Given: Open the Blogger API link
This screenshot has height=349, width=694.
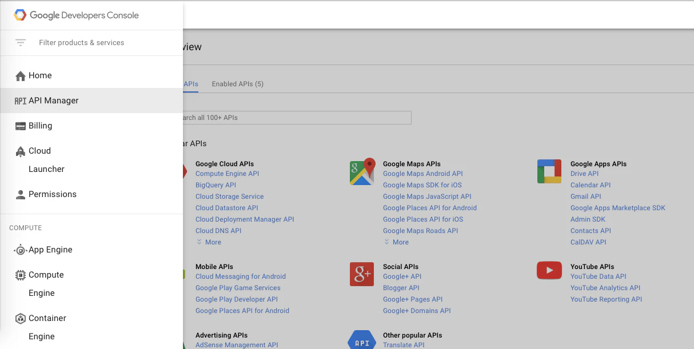Looking at the screenshot, I should coord(401,288).
